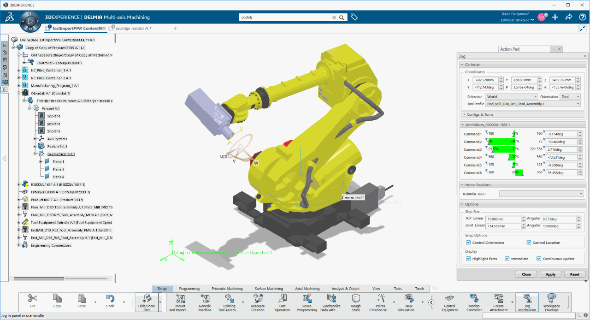Screen dimensions: 590x320
Task: Open the Tool Profile dropdown
Action: [533, 104]
